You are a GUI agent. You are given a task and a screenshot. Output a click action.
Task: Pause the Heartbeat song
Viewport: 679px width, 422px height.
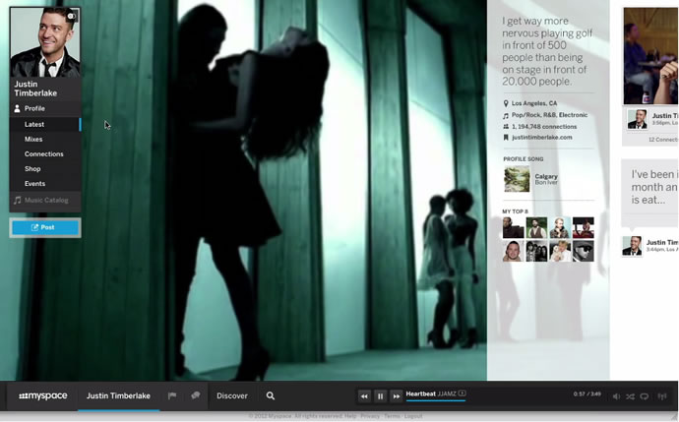pos(380,396)
